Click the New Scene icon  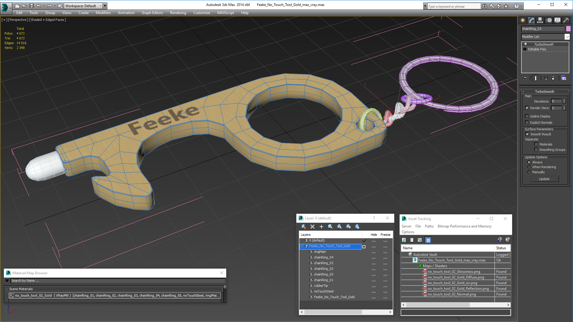pyautogui.click(x=17, y=6)
